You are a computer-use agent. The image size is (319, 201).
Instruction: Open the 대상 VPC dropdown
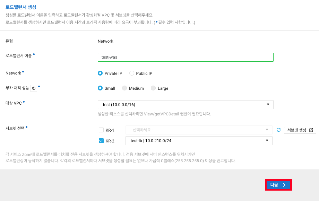[186, 105]
